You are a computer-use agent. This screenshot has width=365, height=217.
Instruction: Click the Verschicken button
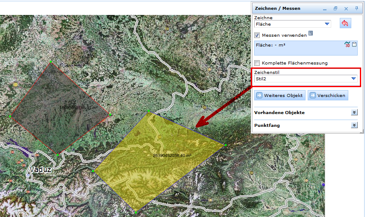[328, 95]
